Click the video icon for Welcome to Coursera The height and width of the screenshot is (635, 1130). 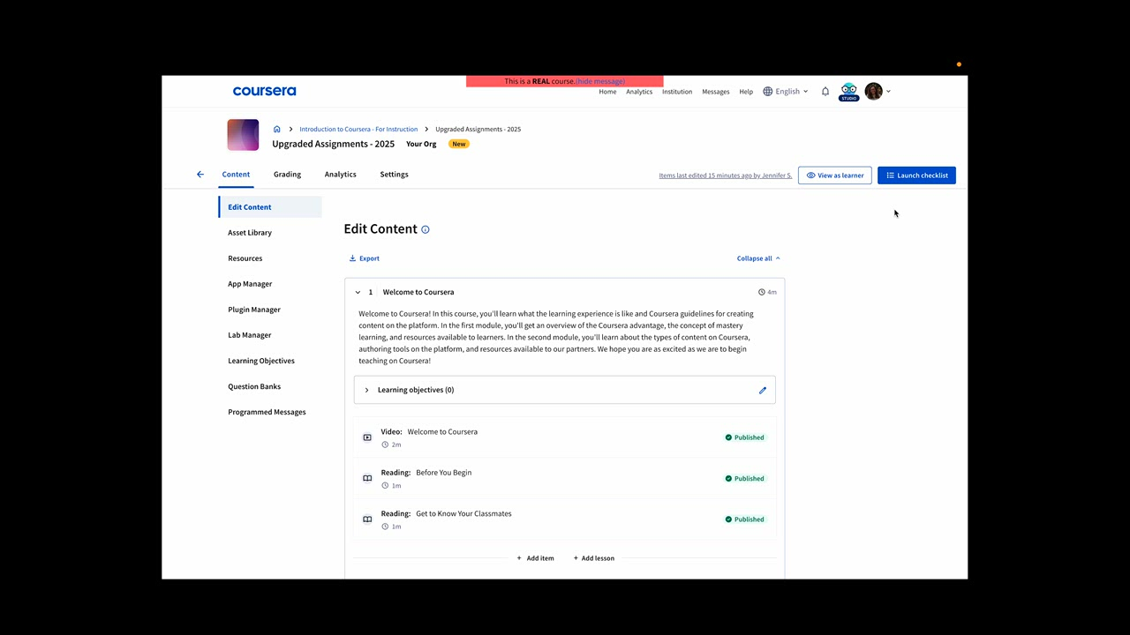click(367, 437)
